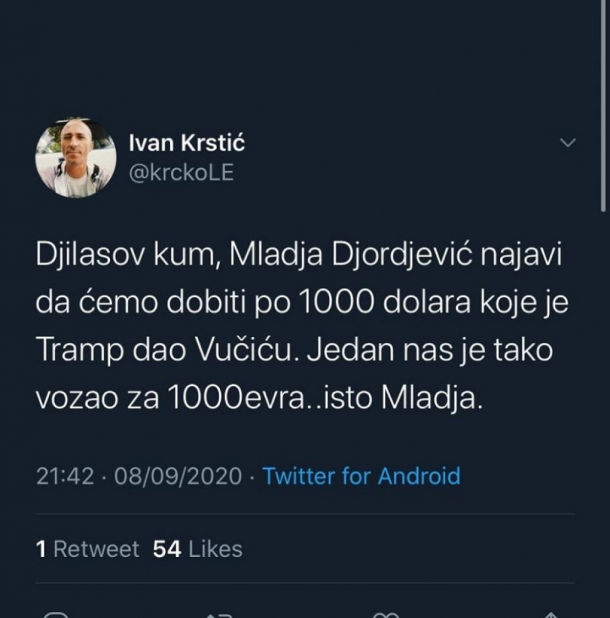Tap the reply icon below the tweet

click(56, 614)
